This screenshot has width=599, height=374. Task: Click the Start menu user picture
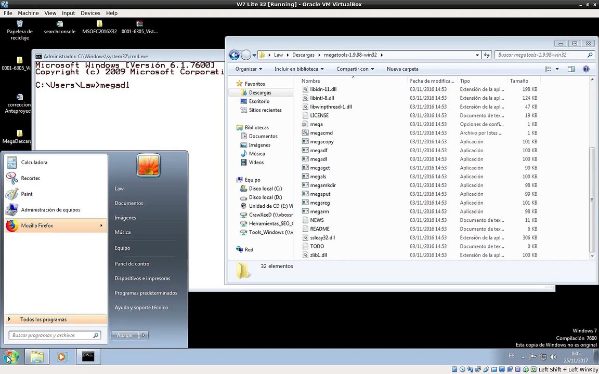pyautogui.click(x=148, y=165)
